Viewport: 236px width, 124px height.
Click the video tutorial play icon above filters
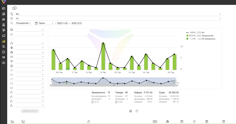14,8
